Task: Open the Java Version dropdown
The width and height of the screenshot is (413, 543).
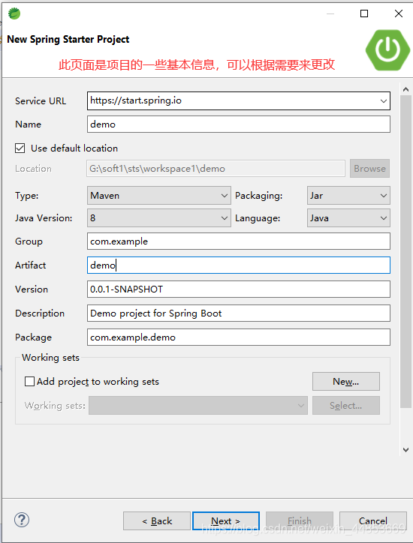Action: click(159, 217)
